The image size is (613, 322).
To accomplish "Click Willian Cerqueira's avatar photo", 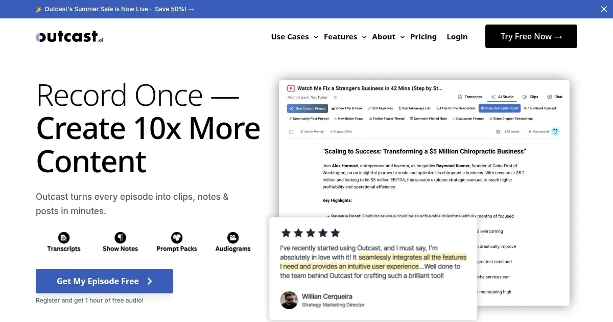I will tap(289, 300).
